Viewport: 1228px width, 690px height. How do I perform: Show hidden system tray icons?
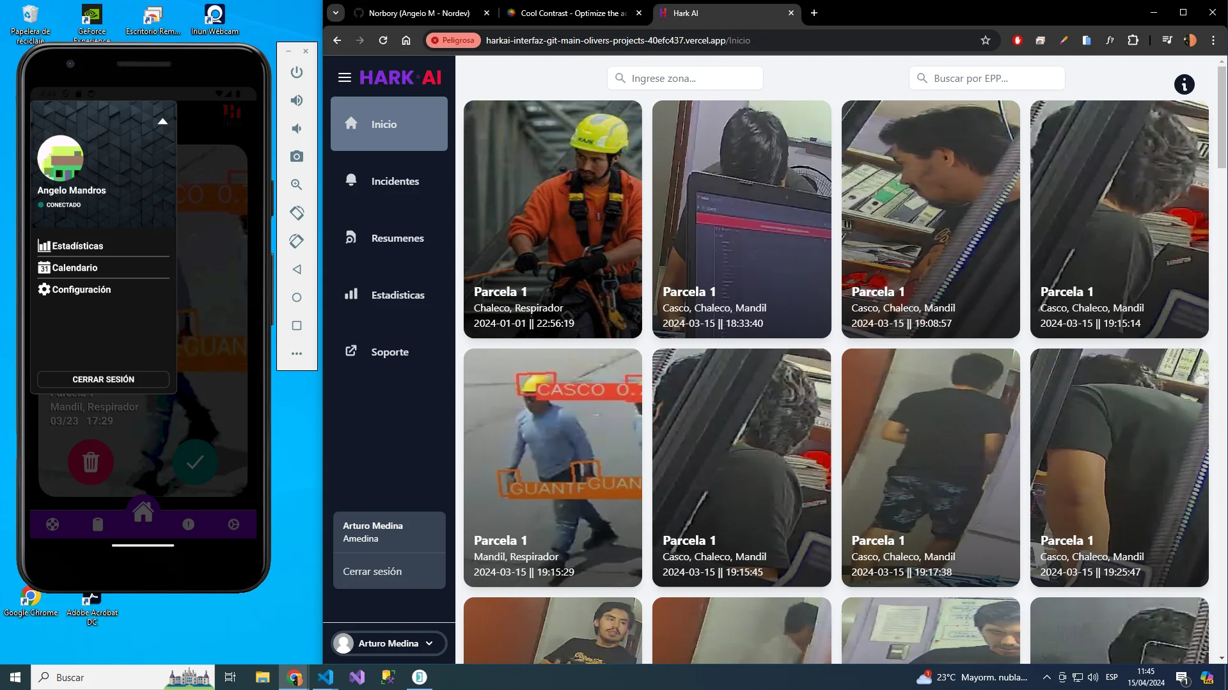tap(1046, 677)
